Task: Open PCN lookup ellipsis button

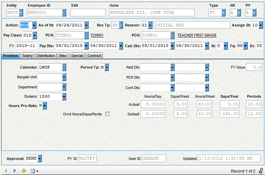Action: tap(86, 35)
